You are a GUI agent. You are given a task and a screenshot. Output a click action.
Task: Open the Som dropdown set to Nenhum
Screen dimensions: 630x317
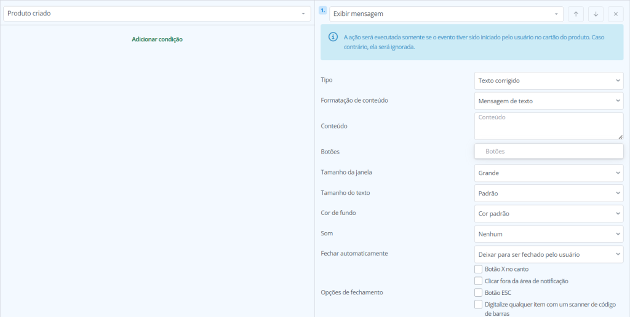(549, 234)
